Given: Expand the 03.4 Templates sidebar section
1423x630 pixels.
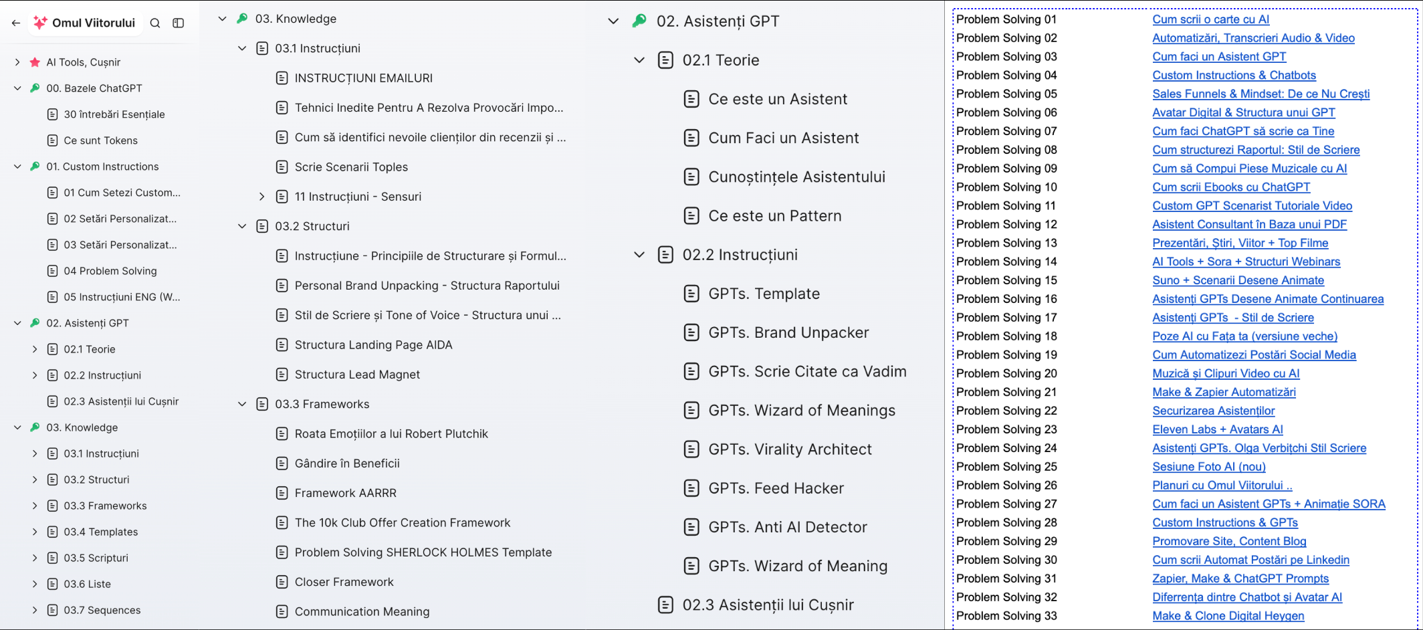Looking at the screenshot, I should (x=35, y=532).
